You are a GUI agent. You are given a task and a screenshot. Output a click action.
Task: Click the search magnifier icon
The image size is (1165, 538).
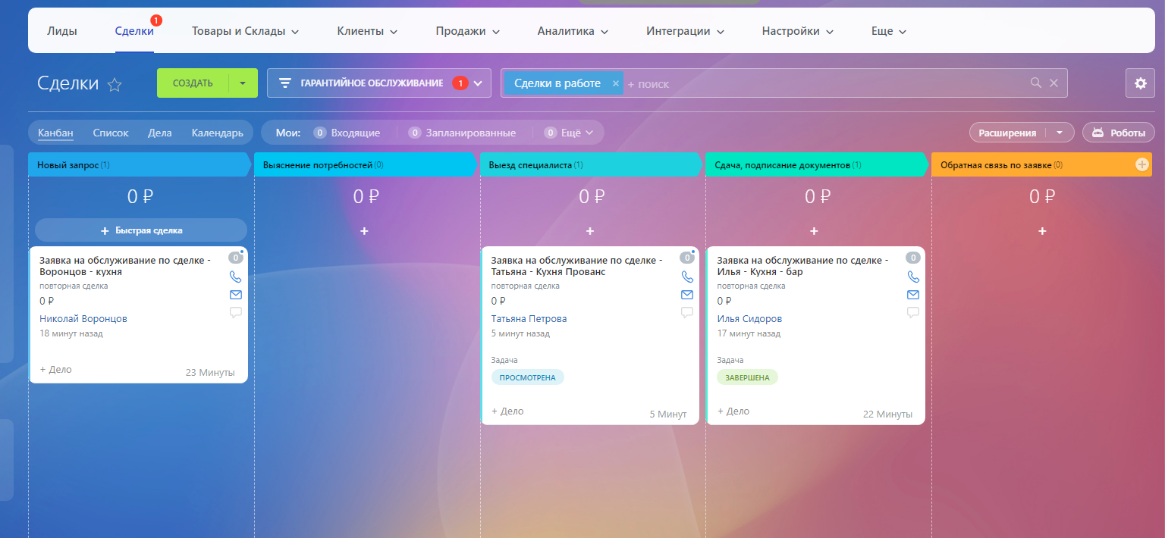click(x=1036, y=83)
